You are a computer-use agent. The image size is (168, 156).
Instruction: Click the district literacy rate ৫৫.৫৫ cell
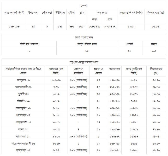(x=155, y=27)
